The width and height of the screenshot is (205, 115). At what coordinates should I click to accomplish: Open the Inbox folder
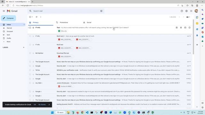(13, 25)
